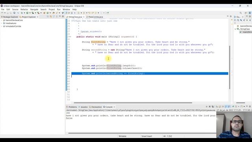Toggle Word Wrap in Console toolbar
Viewport: 252px width, 142px height.
[223, 106]
